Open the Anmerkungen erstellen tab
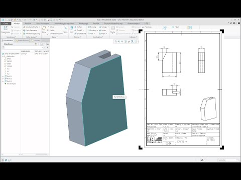This screenshot has width=241, height=180. (64, 23)
